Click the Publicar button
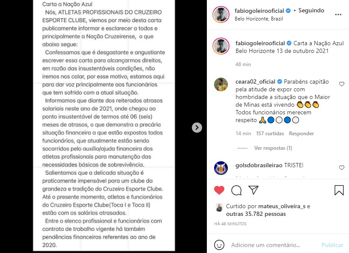Screen dimensions: 349x253 point(332,245)
